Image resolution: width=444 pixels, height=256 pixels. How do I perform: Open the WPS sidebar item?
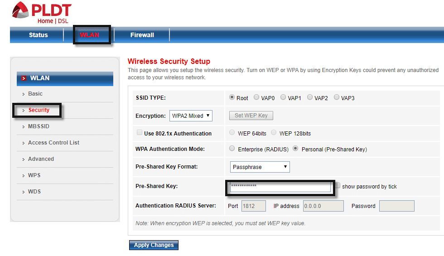[x=34, y=175]
